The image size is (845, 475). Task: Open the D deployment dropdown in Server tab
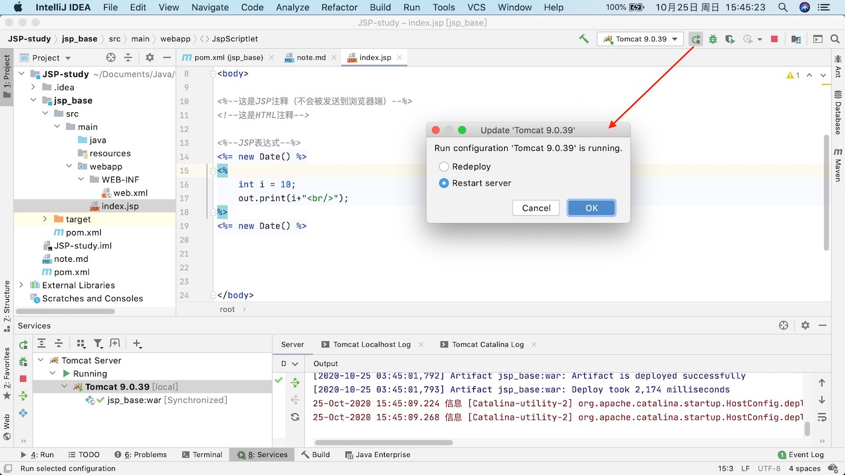tap(289, 363)
